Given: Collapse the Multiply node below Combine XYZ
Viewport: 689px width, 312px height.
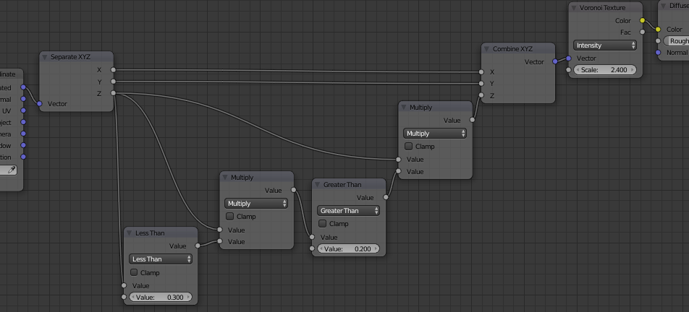Looking at the screenshot, I should point(404,108).
